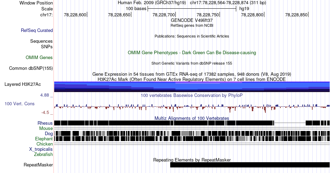Viewport: 330px width, 173px height.
Task: Click the H3K27Ac Mark ENCODE track title
Action: [192, 79]
